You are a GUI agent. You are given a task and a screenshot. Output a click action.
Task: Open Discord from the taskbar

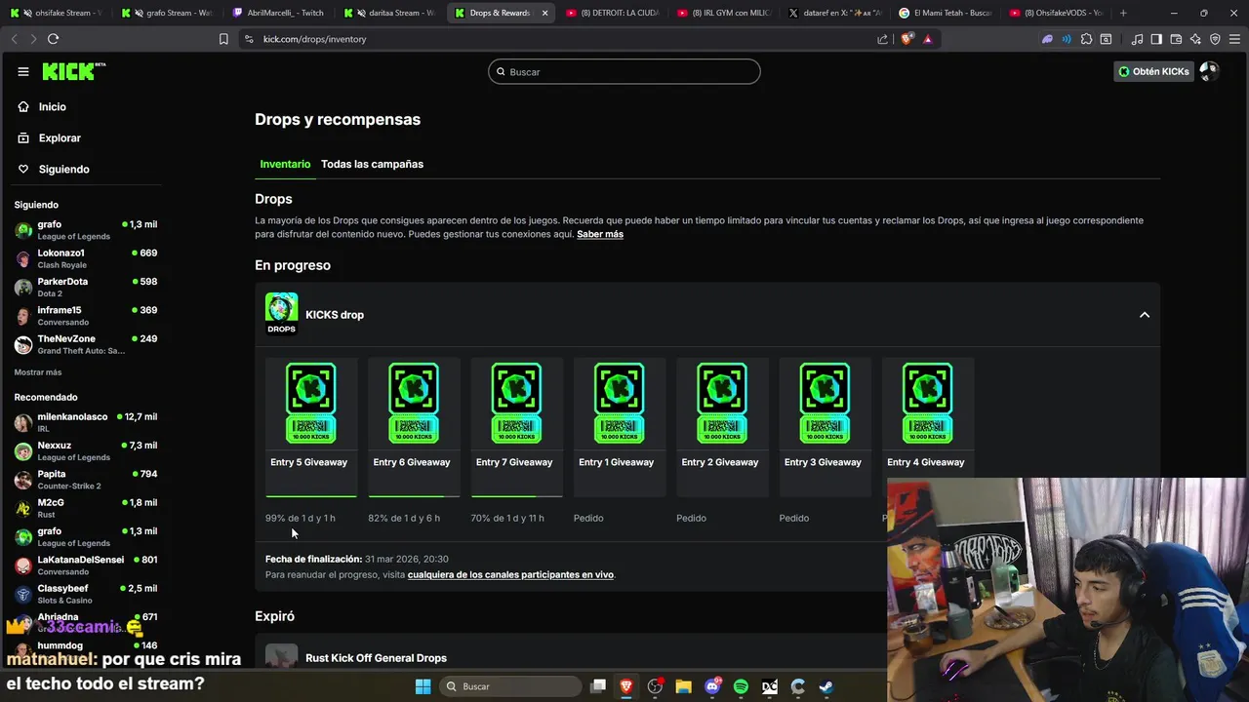712,686
